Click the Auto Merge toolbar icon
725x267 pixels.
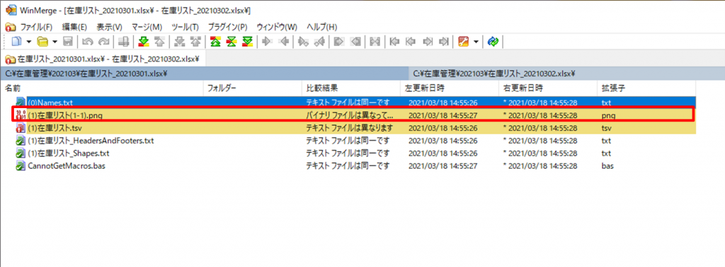pyautogui.click(x=375, y=42)
